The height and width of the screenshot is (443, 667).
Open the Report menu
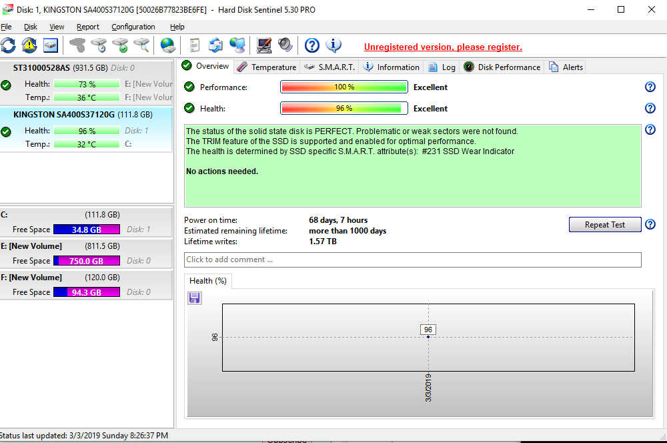pyautogui.click(x=87, y=27)
